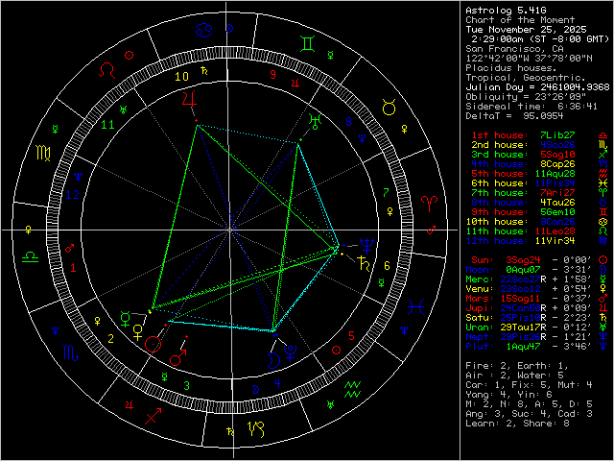Click the yellow house number 2 in the wheel
Image resolution: width=614 pixels, height=461 pixels.
(x=111, y=339)
